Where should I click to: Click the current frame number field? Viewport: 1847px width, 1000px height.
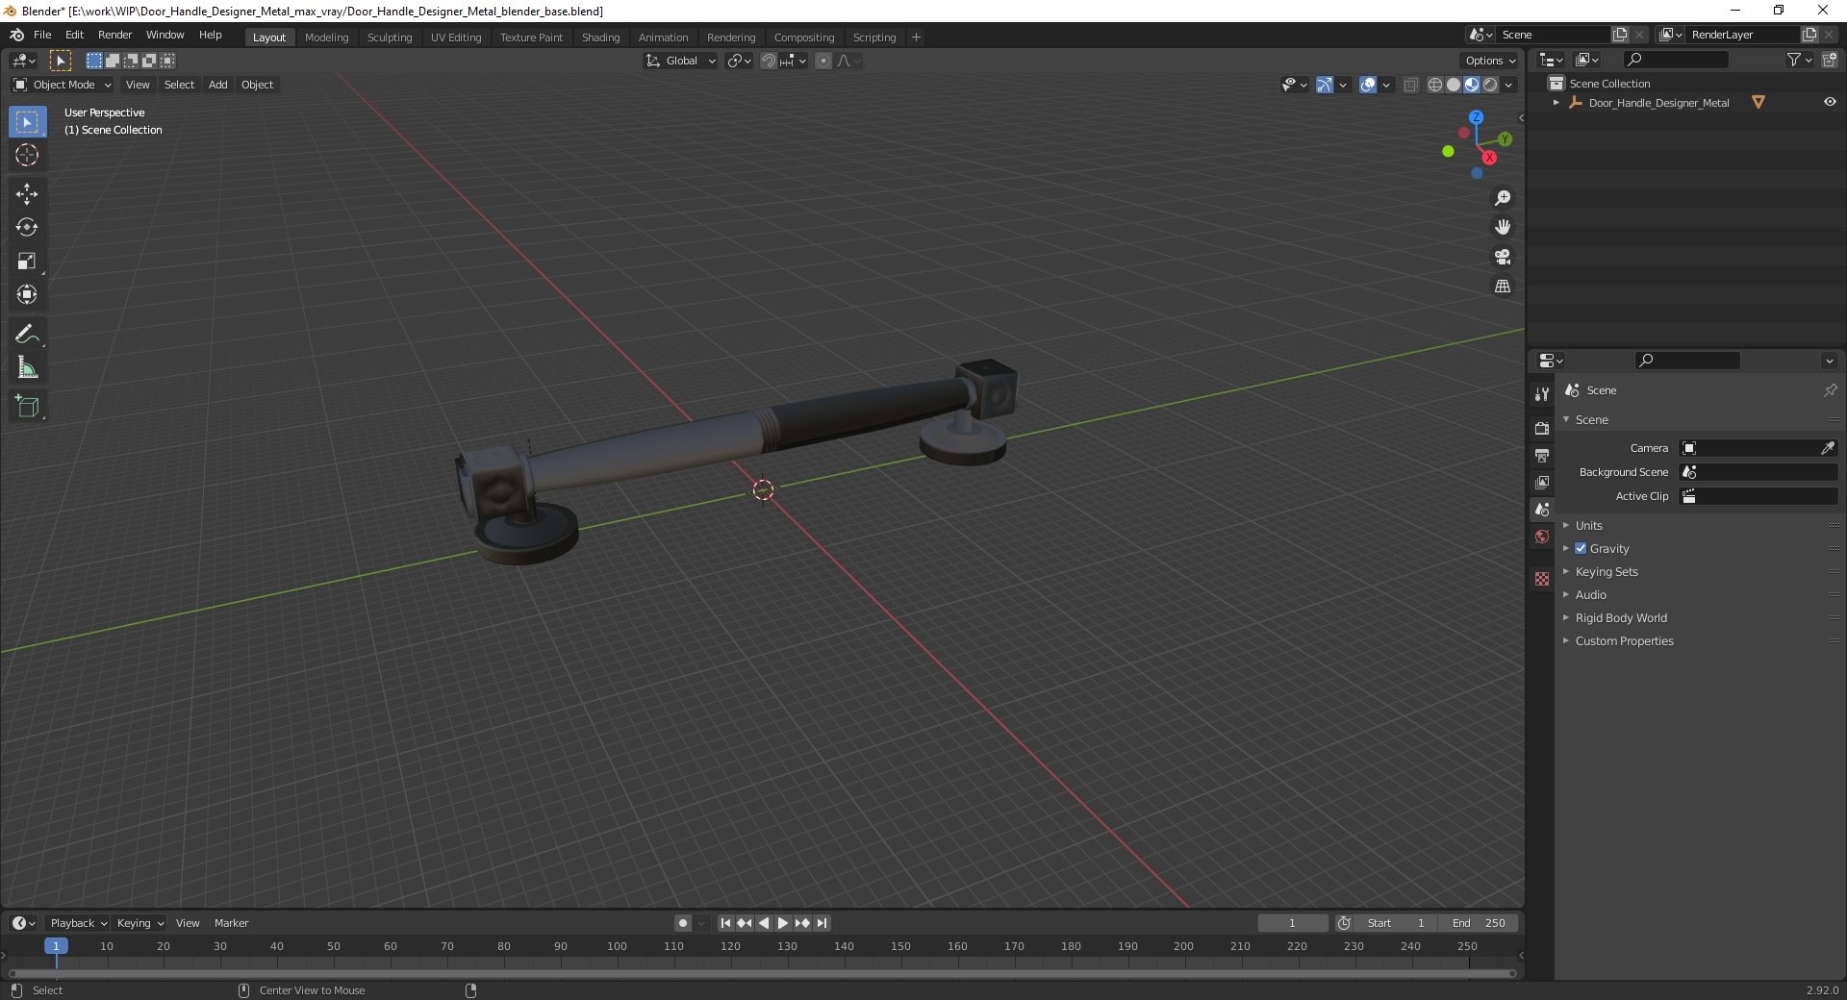click(x=1292, y=923)
